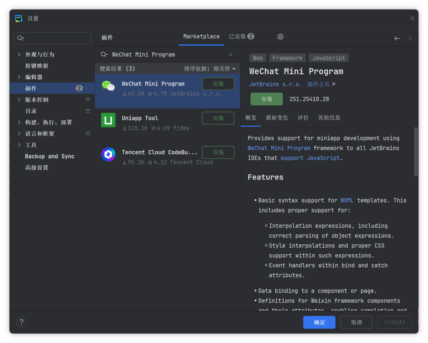Click the description panel scrollbar
428x343 pixels.
(416, 152)
